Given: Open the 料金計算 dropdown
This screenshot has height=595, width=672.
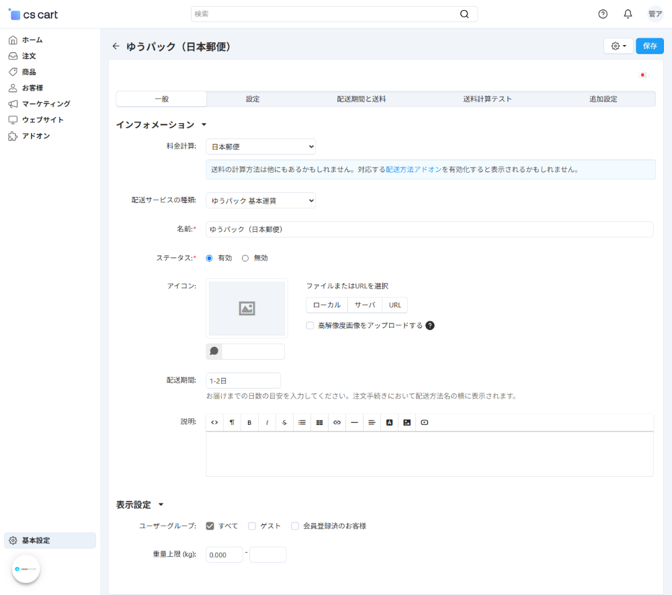Looking at the screenshot, I should point(261,147).
